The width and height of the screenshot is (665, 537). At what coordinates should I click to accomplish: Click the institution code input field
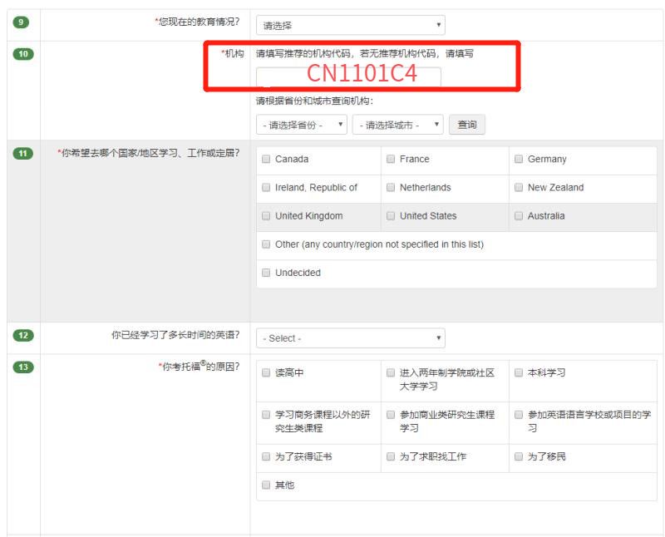pos(348,77)
